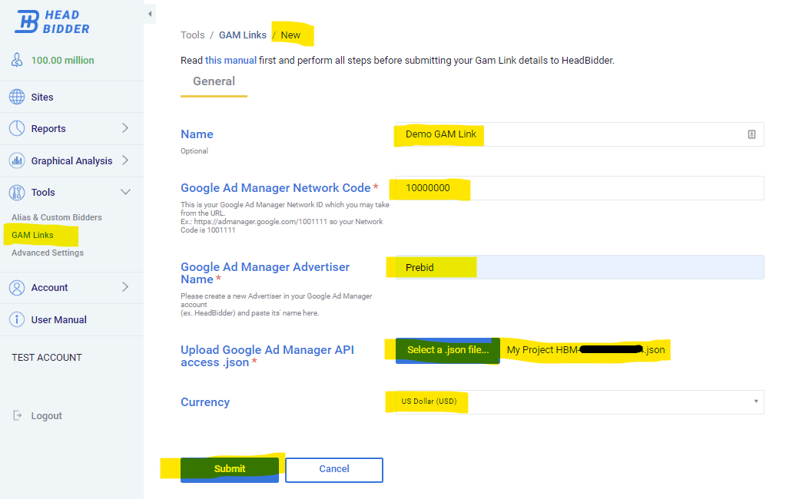The image size is (786, 499).
Task: Open the 'this manual' link
Action: coord(230,60)
